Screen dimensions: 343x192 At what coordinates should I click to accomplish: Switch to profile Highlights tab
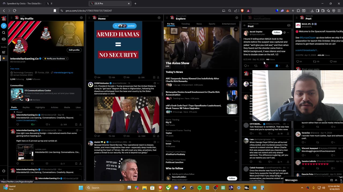40,107
